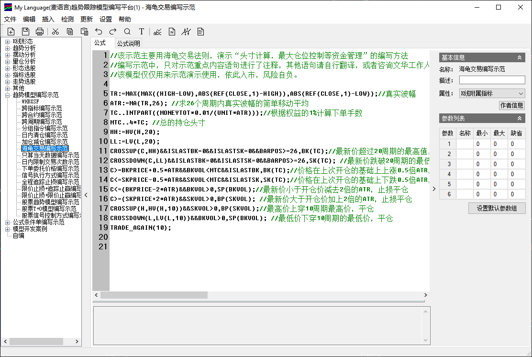Screen dimensions: 532x357
Task: Click the Save floppy disk icon
Action: [x=25, y=32]
